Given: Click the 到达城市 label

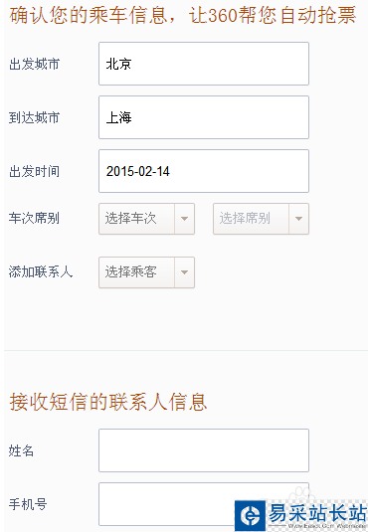Looking at the screenshot, I should pyautogui.click(x=34, y=117).
